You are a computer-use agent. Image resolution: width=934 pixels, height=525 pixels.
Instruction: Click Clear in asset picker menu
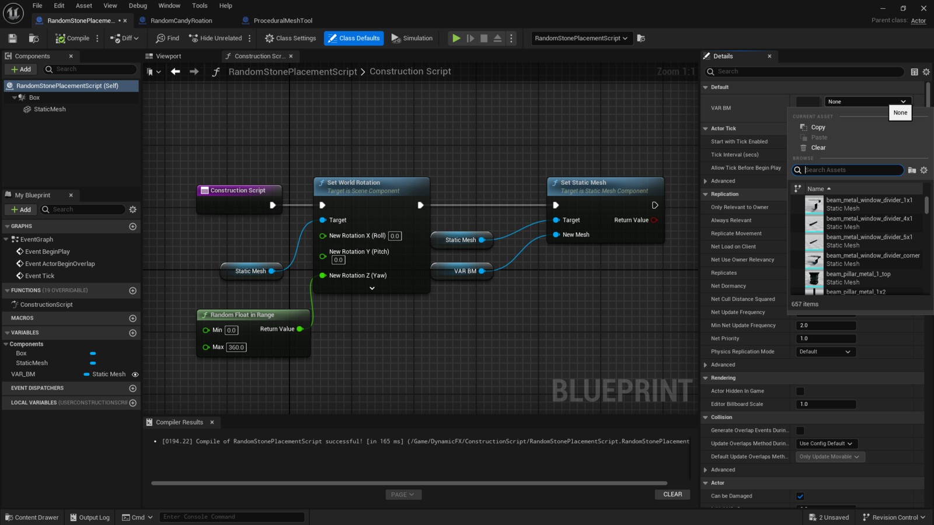click(x=818, y=148)
